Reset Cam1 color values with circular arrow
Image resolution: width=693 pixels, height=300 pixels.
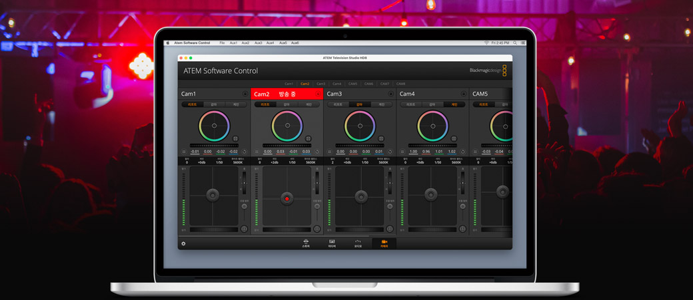pyautogui.click(x=244, y=152)
